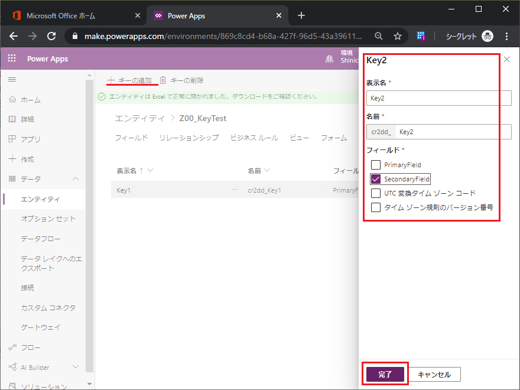Open ゲートウェイ in the sidebar

coord(40,327)
